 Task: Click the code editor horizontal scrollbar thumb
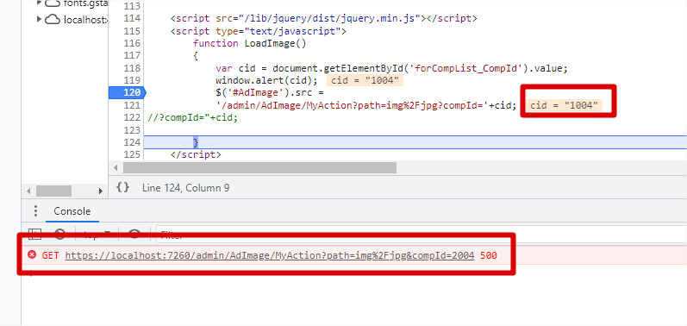point(259,167)
